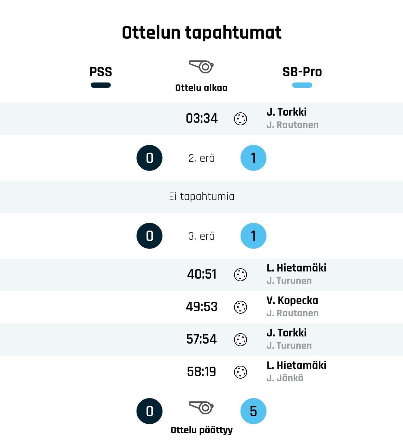Click assist J. Jänkä

click(285, 378)
